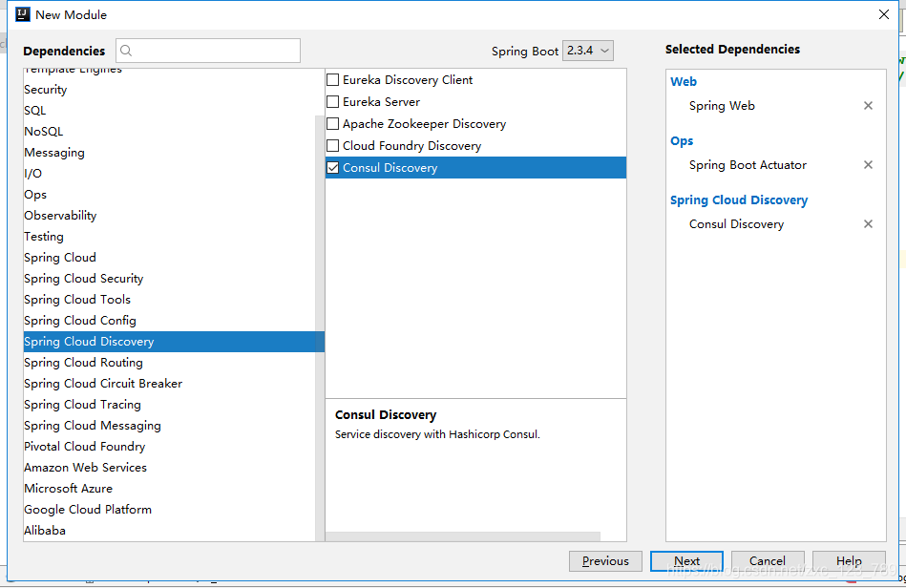Select SQL category

pyautogui.click(x=169, y=111)
